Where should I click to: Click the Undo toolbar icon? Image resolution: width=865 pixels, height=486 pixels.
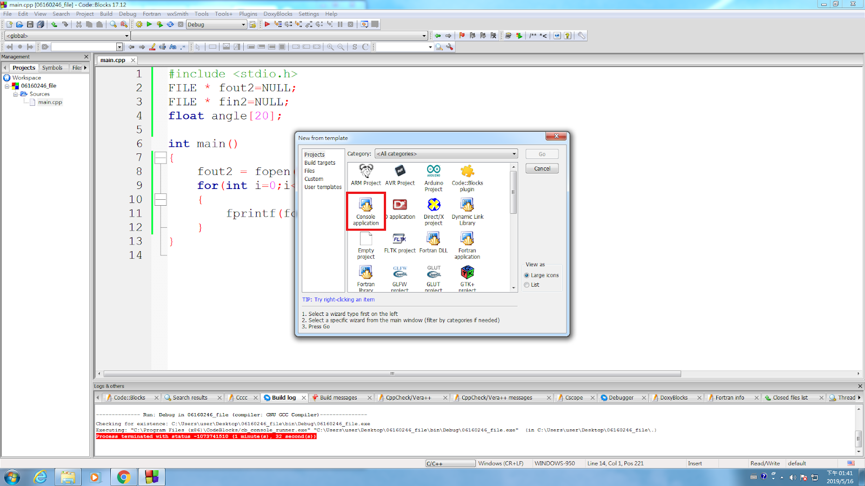tap(54, 24)
